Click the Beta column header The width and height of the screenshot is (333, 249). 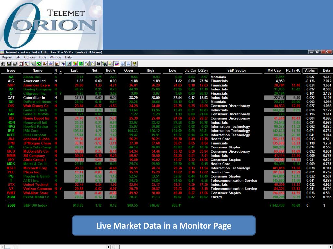coord(326,70)
